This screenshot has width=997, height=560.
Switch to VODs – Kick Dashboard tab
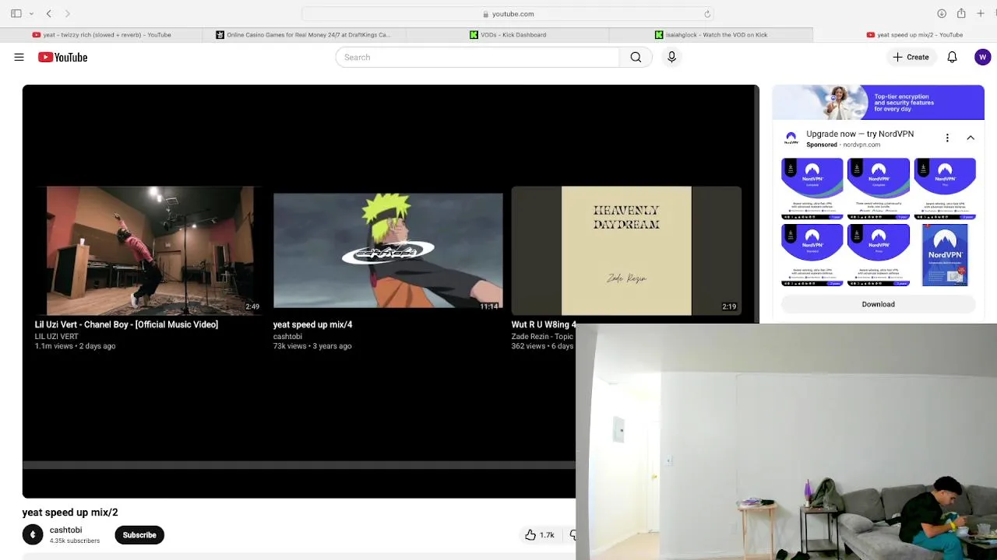tap(508, 34)
